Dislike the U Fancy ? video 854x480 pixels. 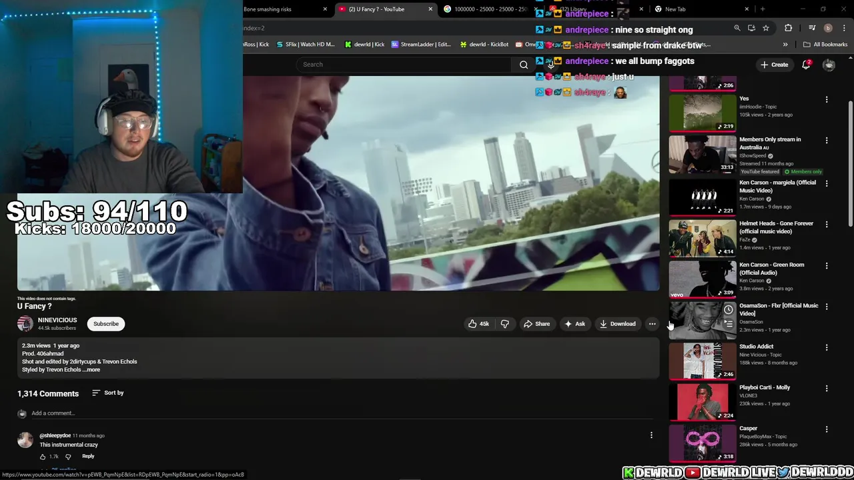tap(505, 324)
